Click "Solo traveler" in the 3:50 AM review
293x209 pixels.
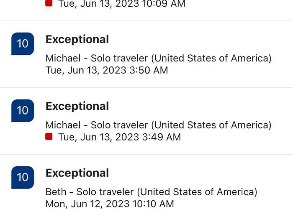click(119, 58)
